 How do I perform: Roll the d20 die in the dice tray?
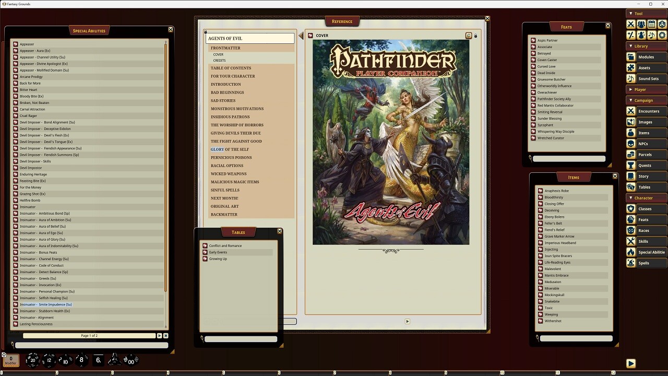click(33, 360)
